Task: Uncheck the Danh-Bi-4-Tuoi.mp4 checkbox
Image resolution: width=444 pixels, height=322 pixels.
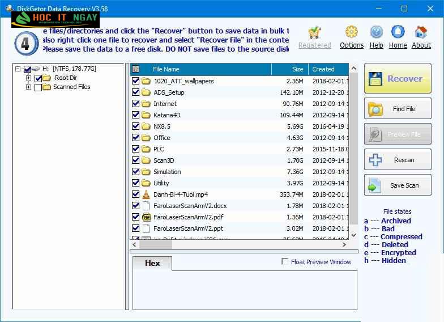Action: 136,194
